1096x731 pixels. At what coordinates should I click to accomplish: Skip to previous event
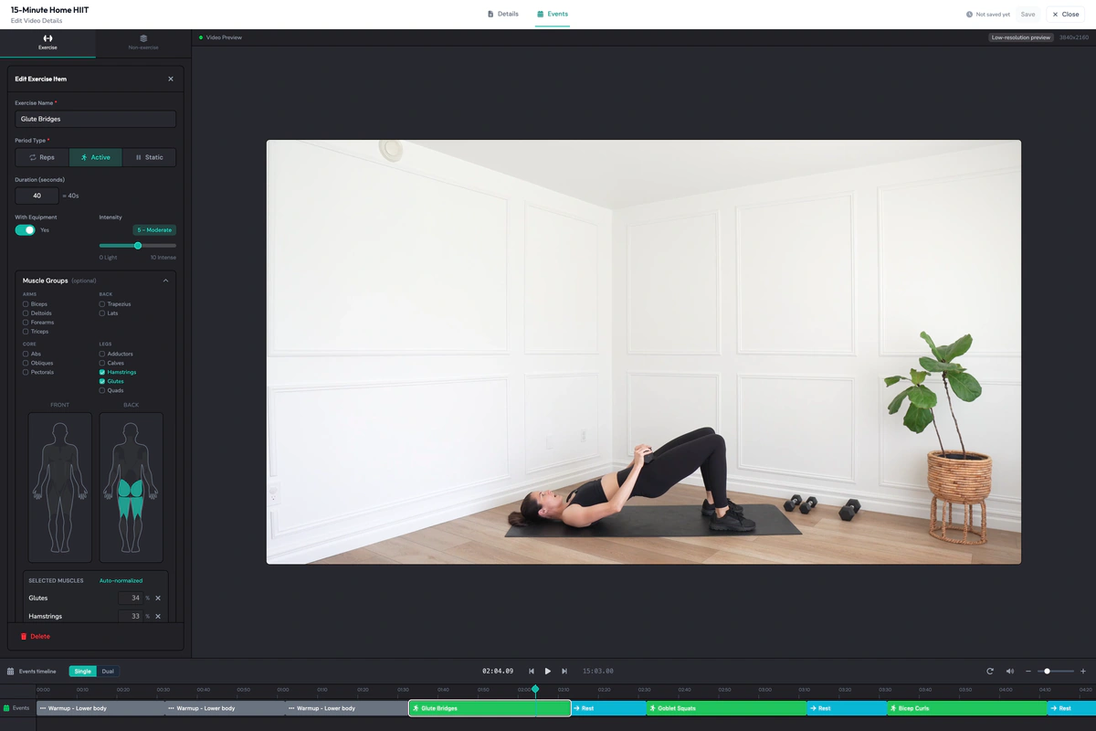pyautogui.click(x=532, y=672)
